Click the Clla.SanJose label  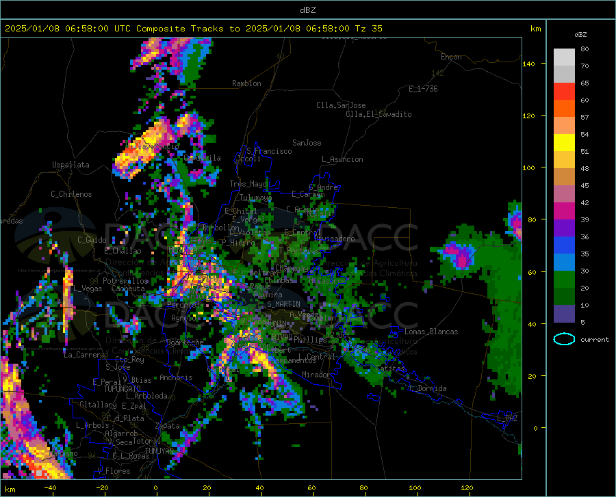click(x=341, y=105)
